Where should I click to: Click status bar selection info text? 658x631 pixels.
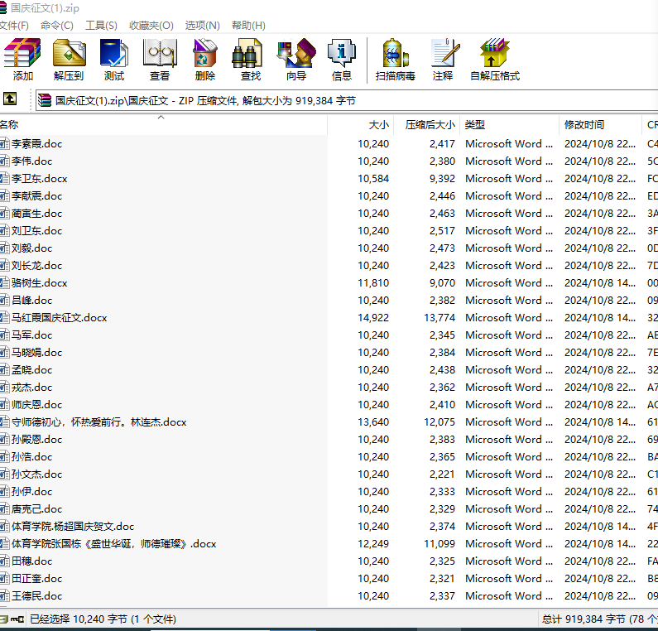coord(103,619)
